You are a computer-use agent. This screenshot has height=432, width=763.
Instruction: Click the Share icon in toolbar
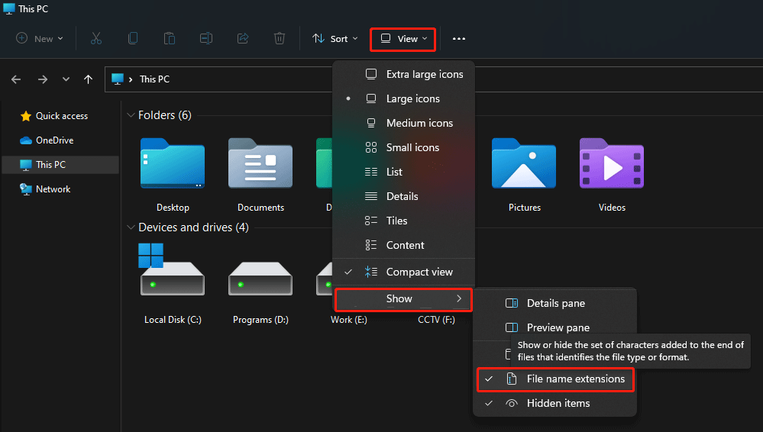click(243, 38)
